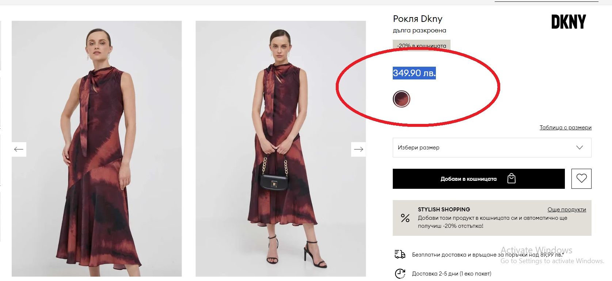Follow the 'Още продукти' link
Screen dimensions: 612x281
click(567, 210)
